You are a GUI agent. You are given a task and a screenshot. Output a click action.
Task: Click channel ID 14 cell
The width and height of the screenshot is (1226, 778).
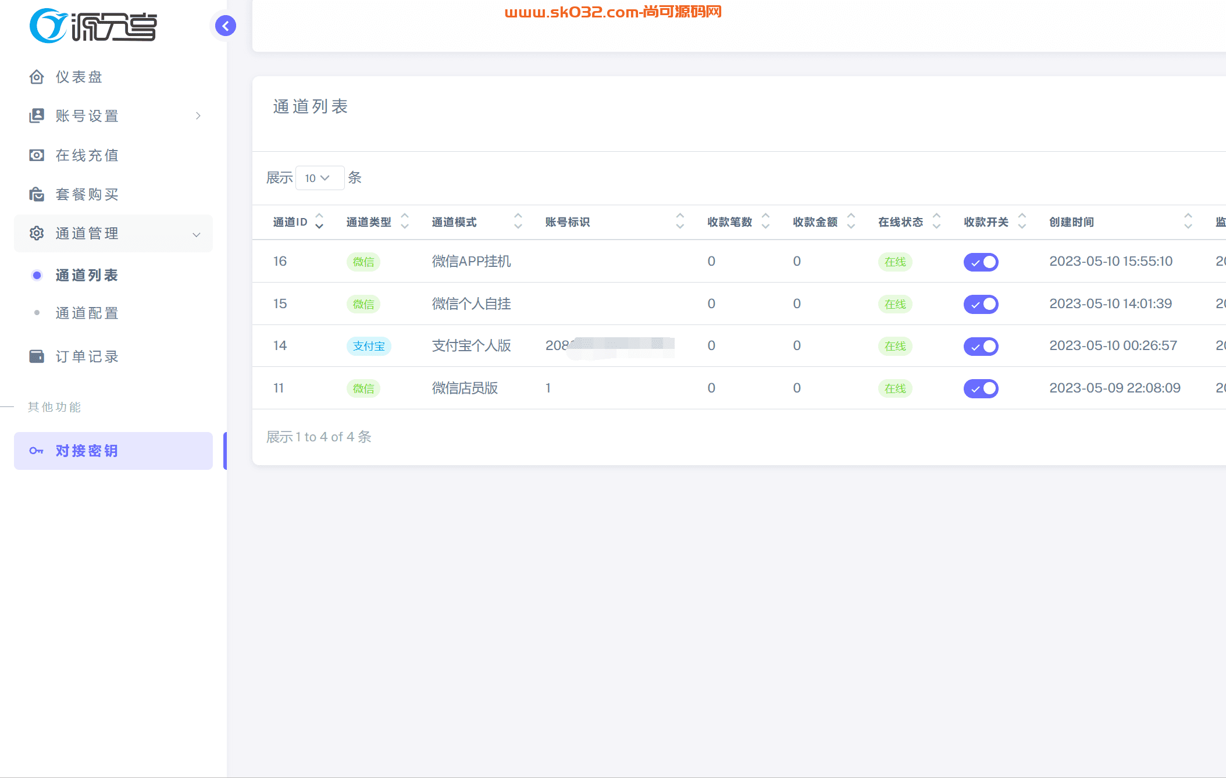pyautogui.click(x=280, y=345)
